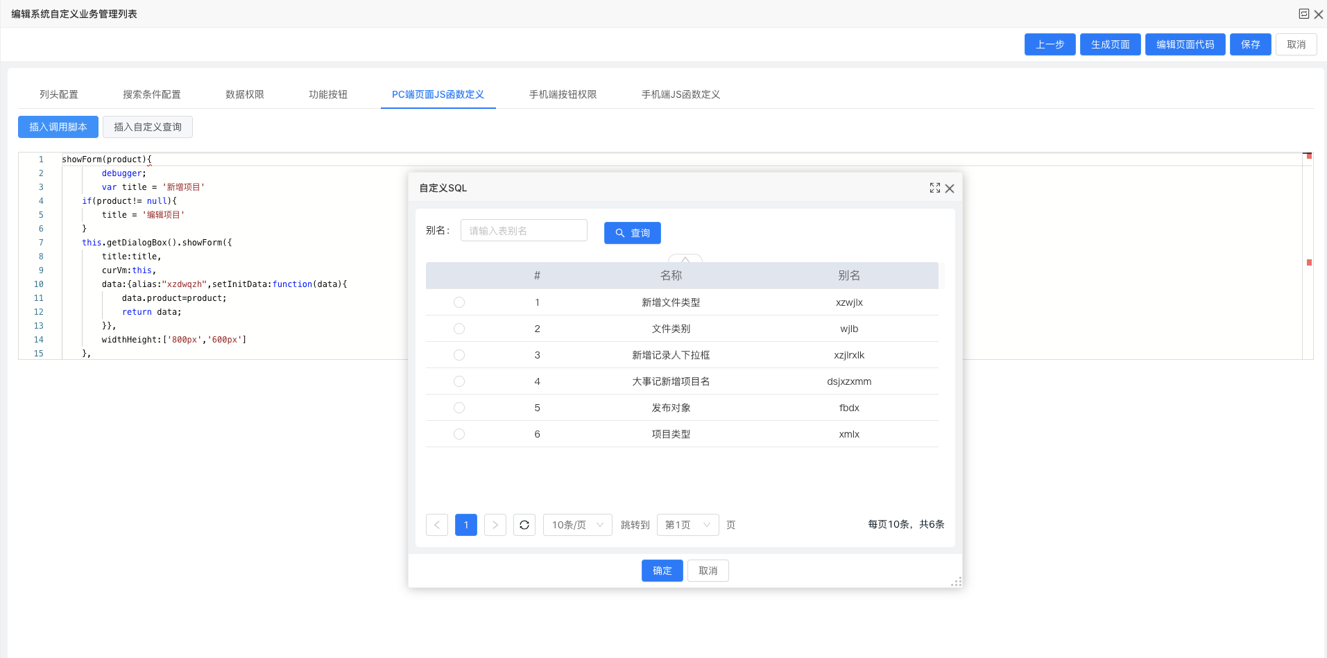Screen dimensions: 1327x658
Task: Click page number 1 in pagination
Action: point(466,525)
